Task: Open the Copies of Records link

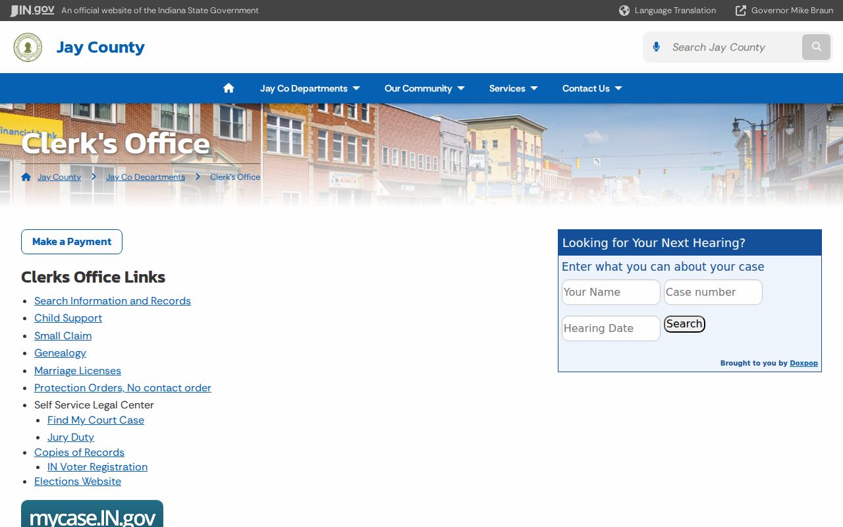Action: (79, 453)
